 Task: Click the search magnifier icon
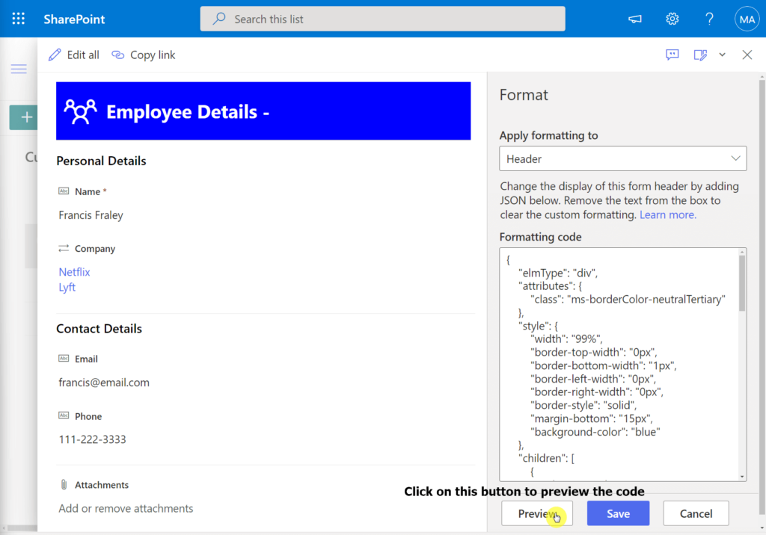pos(219,19)
